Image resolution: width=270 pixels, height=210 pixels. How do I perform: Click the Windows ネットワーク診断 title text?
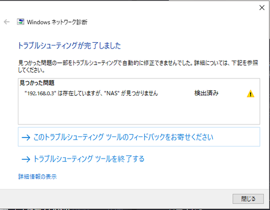57,22
